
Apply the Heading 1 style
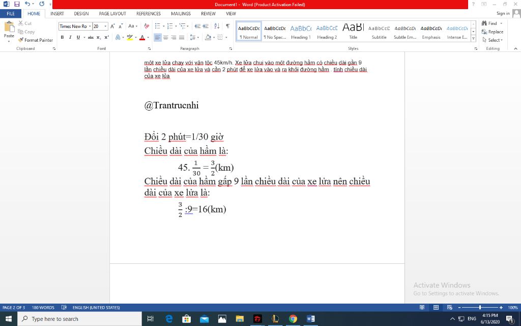pos(301,32)
